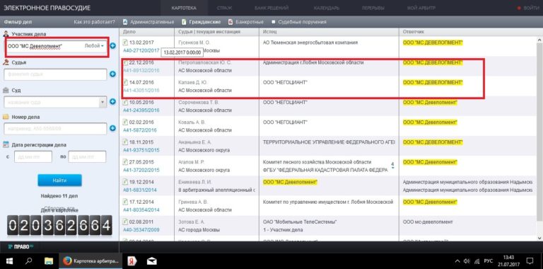543x269 pixels.
Task: Launch Yandex browser from the taskbar
Action: coord(132,261)
